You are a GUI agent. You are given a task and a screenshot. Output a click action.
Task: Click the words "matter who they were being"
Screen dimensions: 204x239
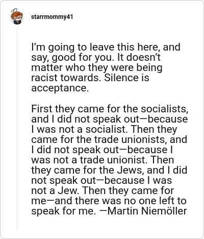pyautogui.click(x=97, y=67)
